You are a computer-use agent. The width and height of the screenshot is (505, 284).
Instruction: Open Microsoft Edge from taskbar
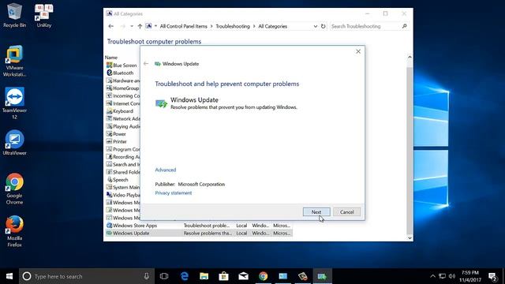(x=184, y=276)
